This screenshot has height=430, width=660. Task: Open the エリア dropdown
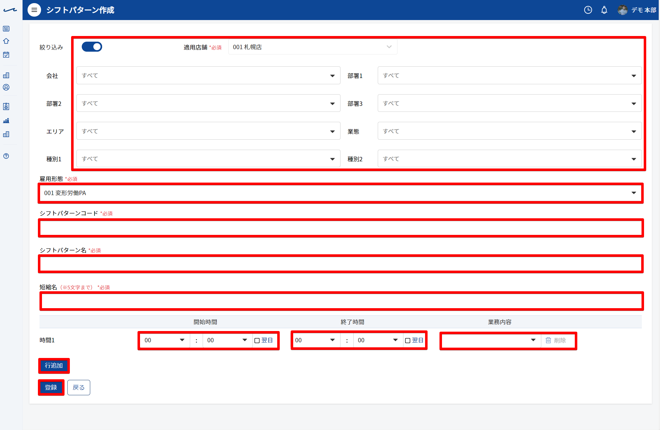click(x=208, y=131)
